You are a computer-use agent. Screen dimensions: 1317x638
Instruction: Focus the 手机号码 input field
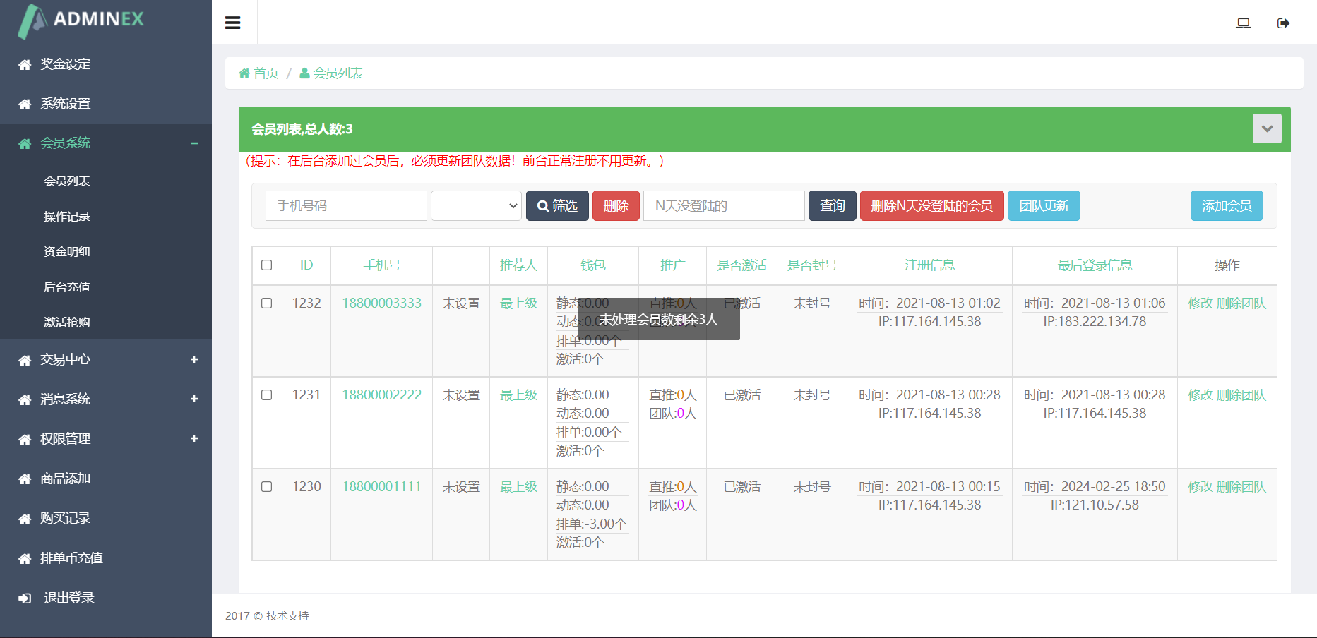[346, 205]
